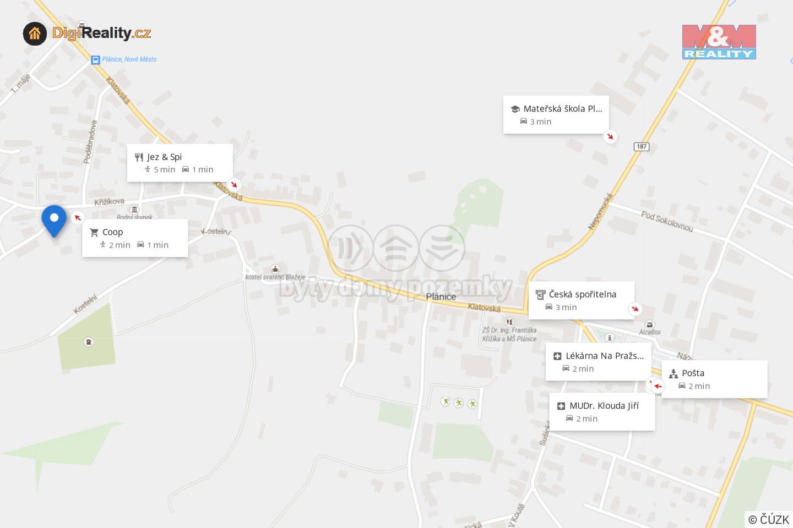Click the red arrow beside Mateřská škola card
The width and height of the screenshot is (793, 528).
click(610, 136)
